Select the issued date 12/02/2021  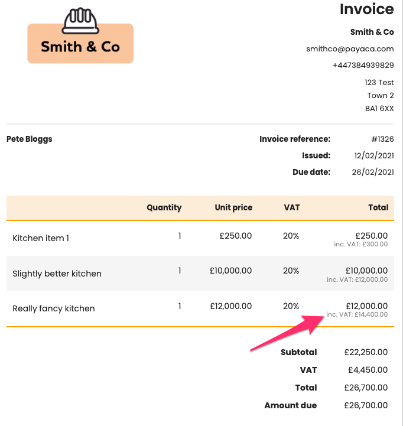(x=374, y=156)
